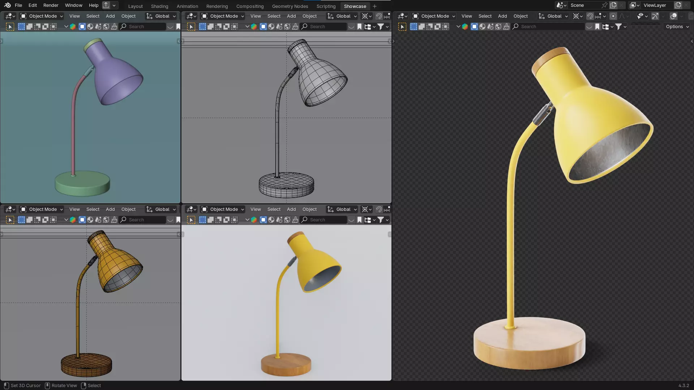Toggle overlays icon in large render viewport
This screenshot has height=390, width=694.
click(x=673, y=16)
